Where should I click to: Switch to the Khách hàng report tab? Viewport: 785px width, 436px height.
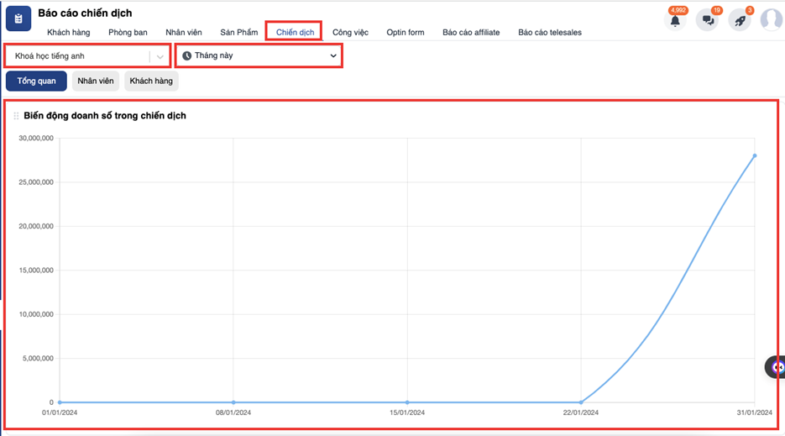[x=69, y=33]
